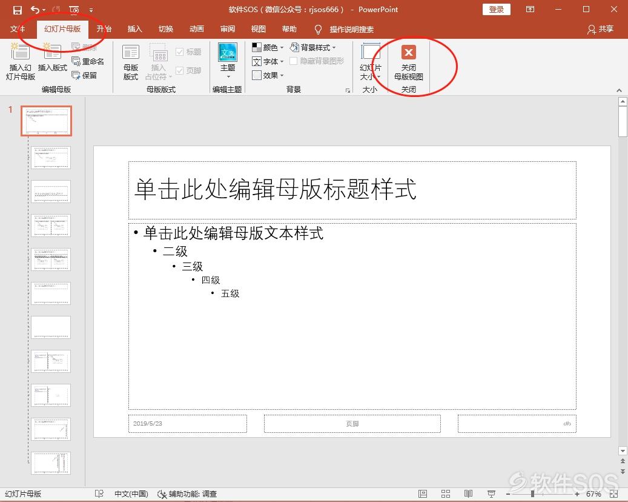Go to next slide arrow
Screen dimensions: 628x502
623,472
